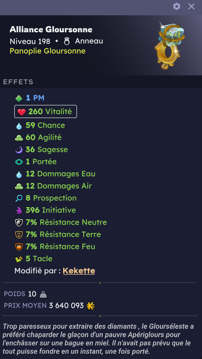The height and width of the screenshot is (359, 202).
Task: Select the highlighted 260 Vitalité effect
Action: [45, 112]
